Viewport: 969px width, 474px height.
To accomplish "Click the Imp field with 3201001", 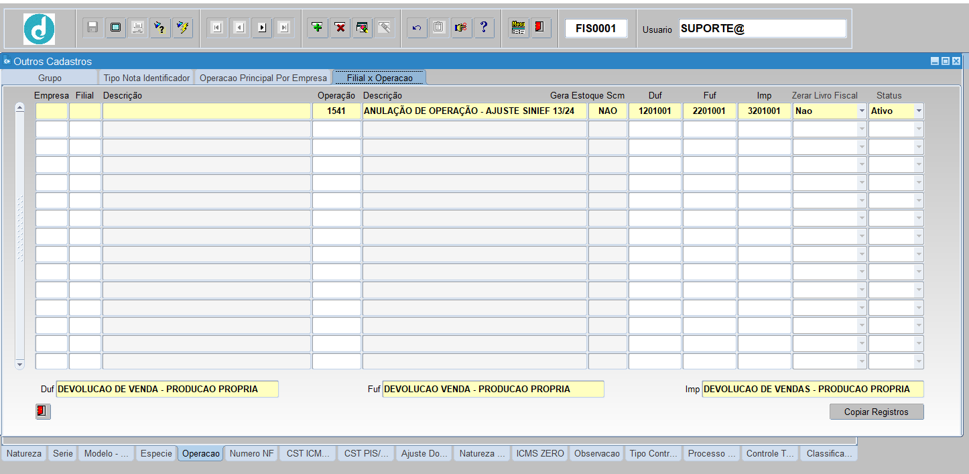I will [764, 111].
